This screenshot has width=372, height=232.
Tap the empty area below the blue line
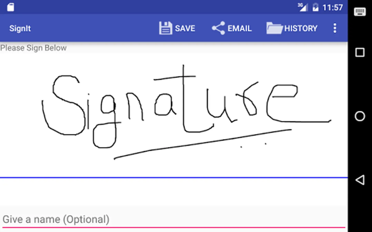pos(174,192)
